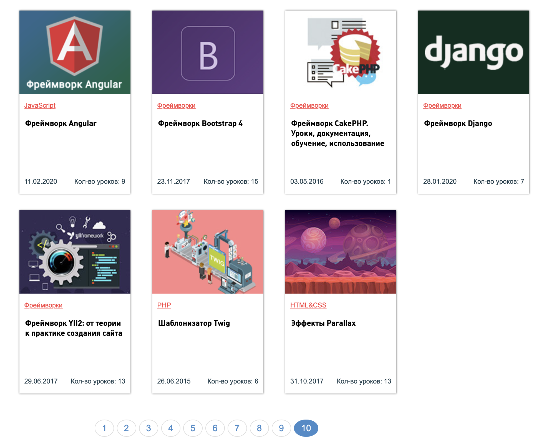Open the title Фреймворк Angular
This screenshot has height=444, width=544.
[61, 123]
